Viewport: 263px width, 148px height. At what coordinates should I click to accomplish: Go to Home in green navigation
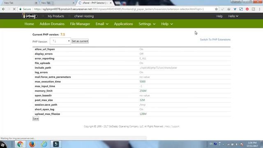(x=29, y=24)
